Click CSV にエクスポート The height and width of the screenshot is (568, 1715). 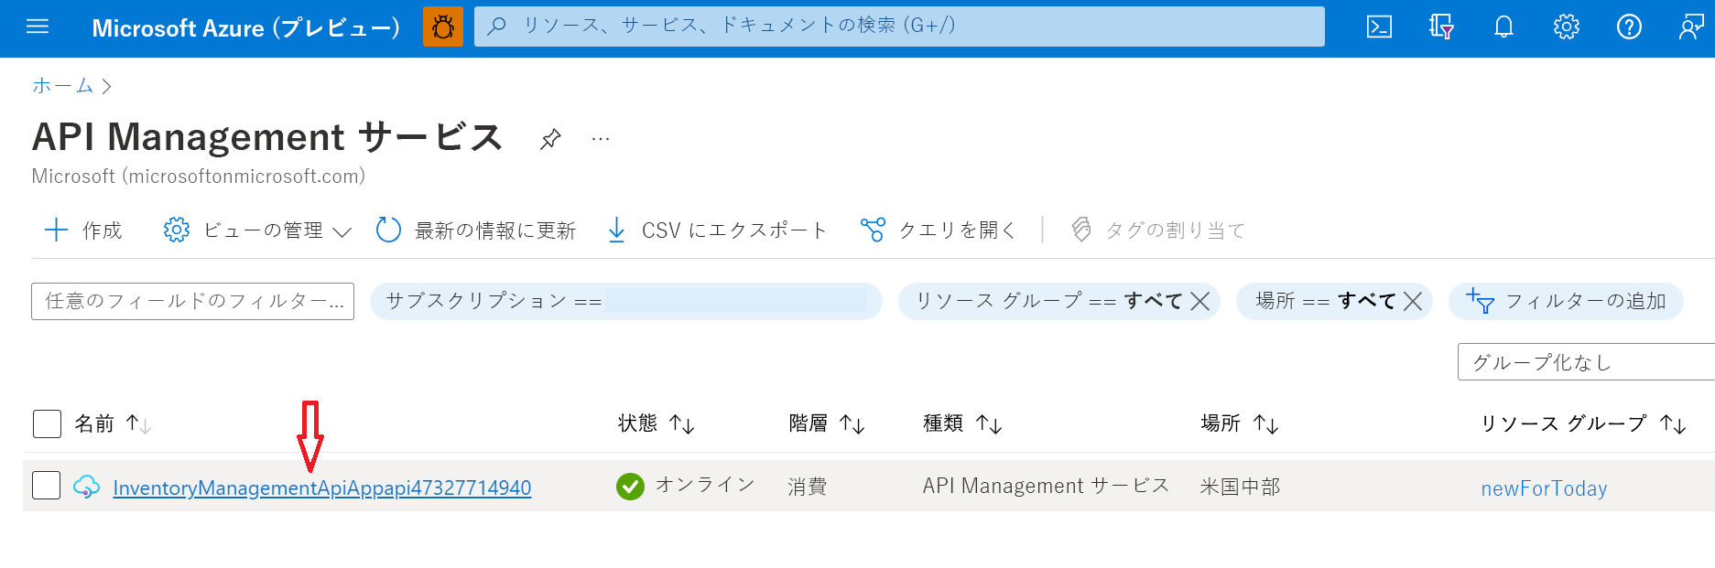pos(717,230)
